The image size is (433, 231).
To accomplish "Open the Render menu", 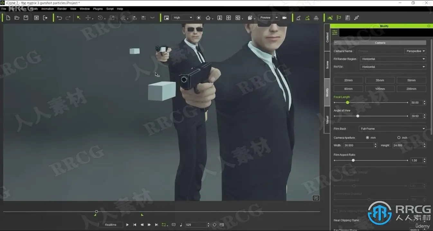I will (x=62, y=9).
